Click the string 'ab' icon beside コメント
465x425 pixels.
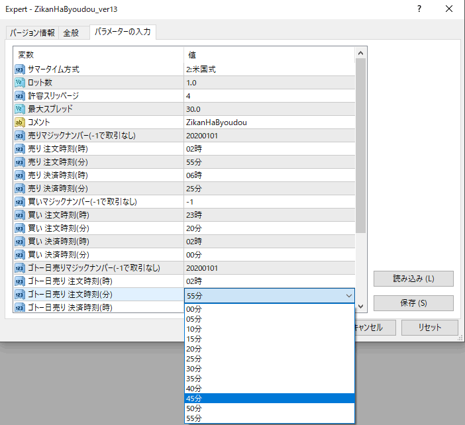(x=20, y=122)
